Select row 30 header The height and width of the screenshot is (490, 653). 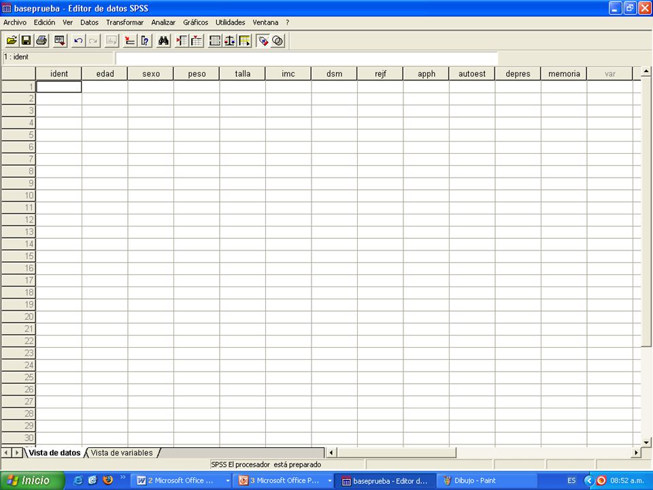click(x=18, y=438)
